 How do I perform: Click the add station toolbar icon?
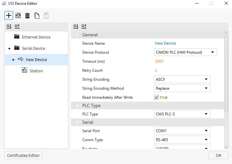point(18,15)
